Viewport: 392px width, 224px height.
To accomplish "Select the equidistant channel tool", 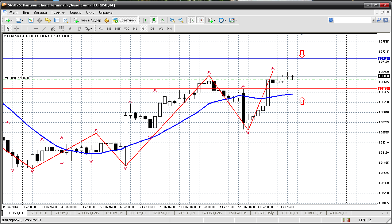I will [53, 28].
